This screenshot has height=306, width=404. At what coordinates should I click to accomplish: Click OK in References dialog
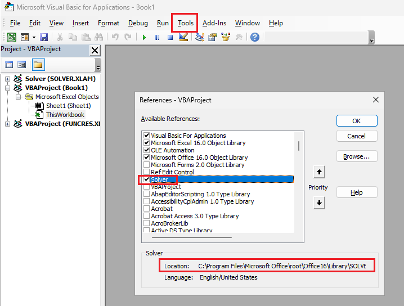357,121
